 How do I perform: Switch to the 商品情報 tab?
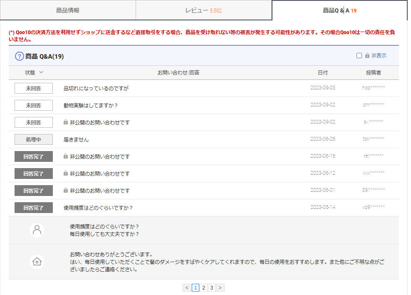click(x=68, y=10)
